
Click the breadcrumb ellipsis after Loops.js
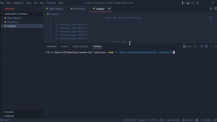click(62, 14)
